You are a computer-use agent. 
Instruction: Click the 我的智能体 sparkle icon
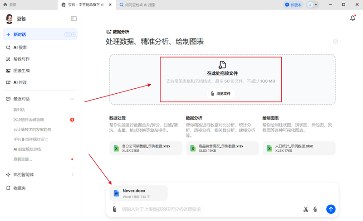click(x=8, y=174)
